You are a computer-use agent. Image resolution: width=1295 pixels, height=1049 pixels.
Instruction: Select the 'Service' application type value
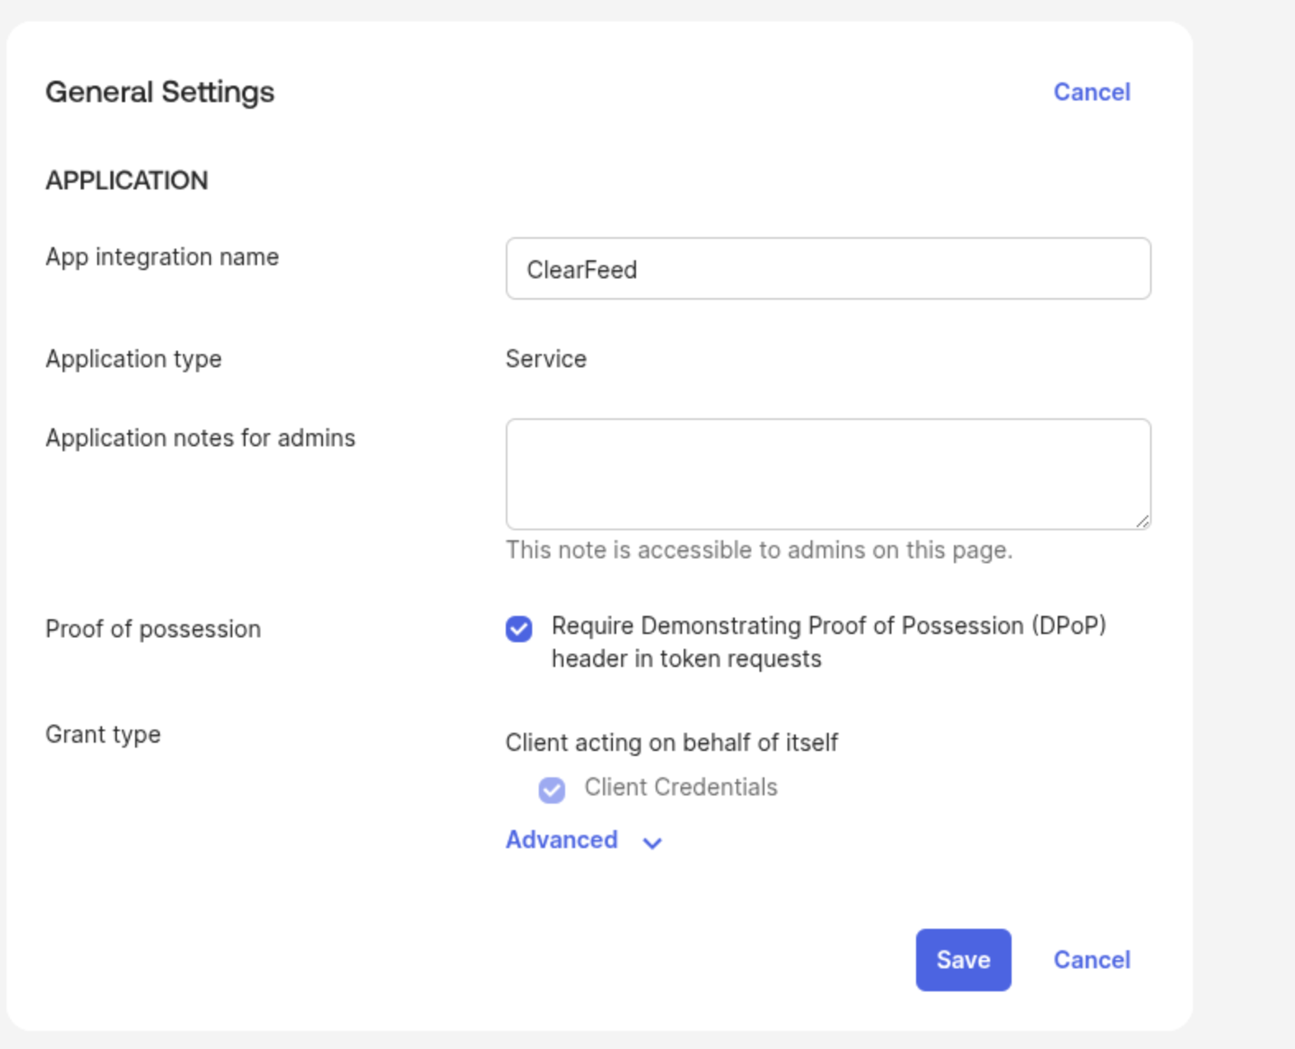click(x=545, y=359)
